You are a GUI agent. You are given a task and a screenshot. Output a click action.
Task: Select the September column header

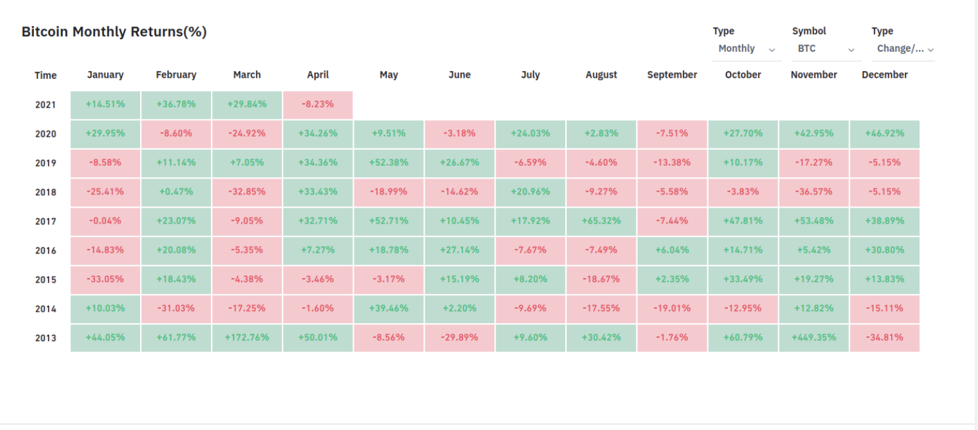[x=672, y=75]
